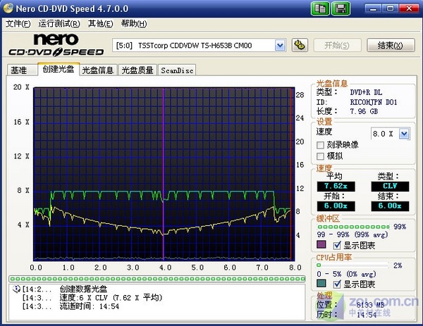Click the teal CPU usage color swatch
423x326 pixels.
coord(321,283)
